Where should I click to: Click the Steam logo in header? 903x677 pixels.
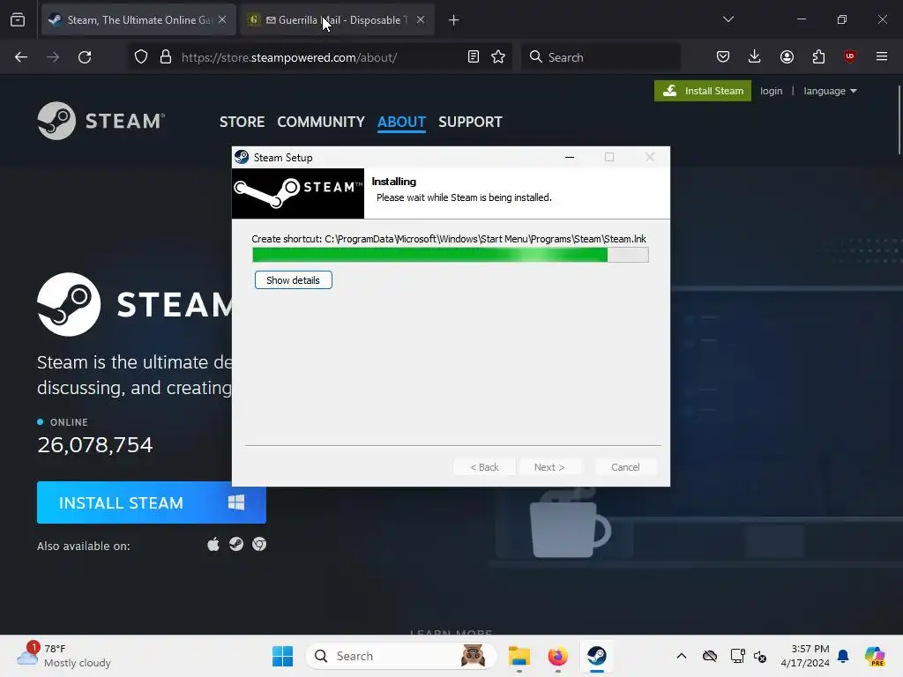[x=101, y=121]
